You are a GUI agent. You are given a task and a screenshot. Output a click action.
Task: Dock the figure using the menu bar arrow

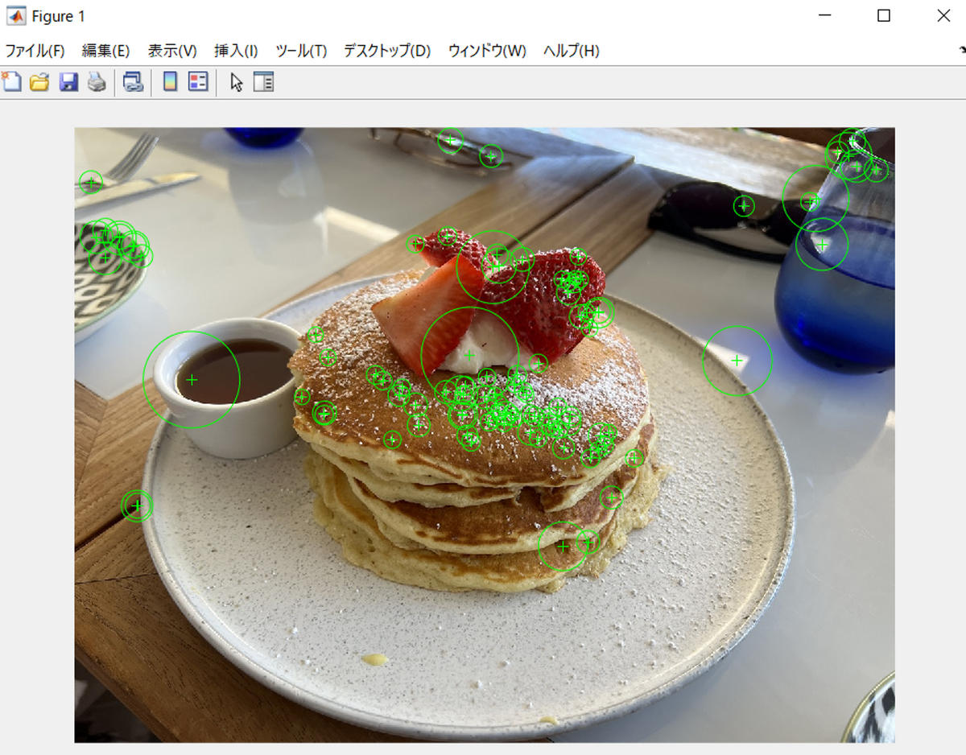pos(961,51)
